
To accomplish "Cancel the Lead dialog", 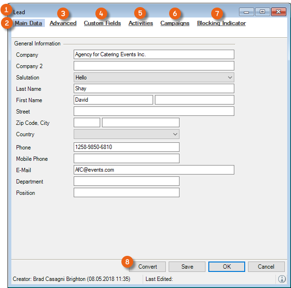I will (266, 267).
